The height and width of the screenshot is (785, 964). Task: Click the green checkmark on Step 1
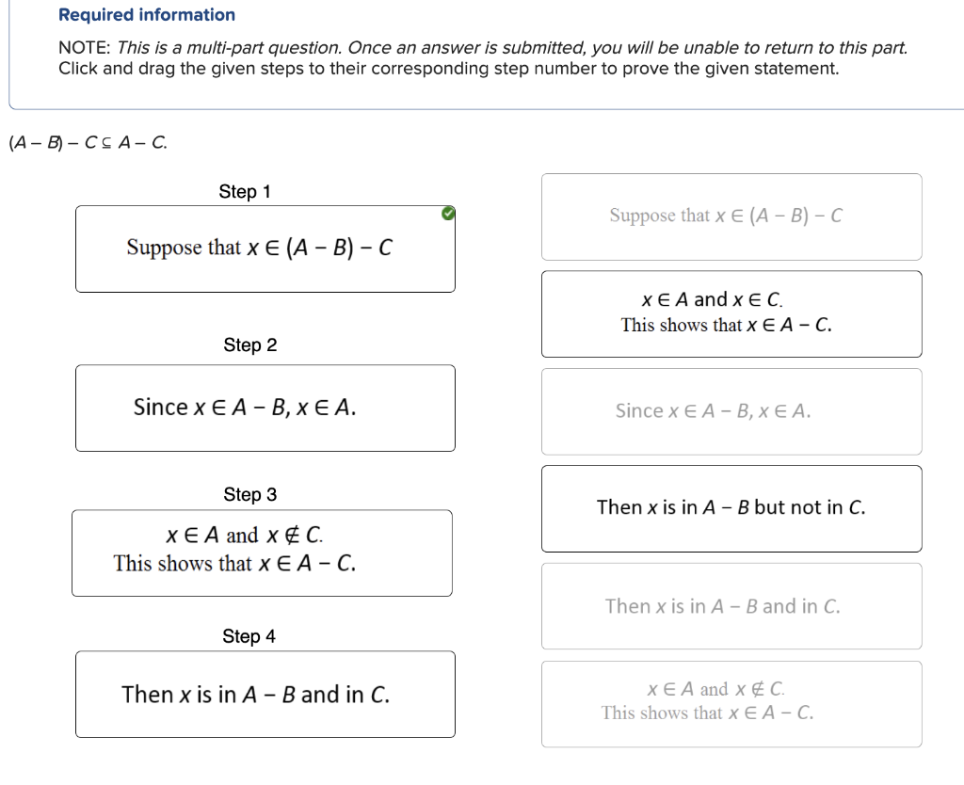click(x=447, y=214)
